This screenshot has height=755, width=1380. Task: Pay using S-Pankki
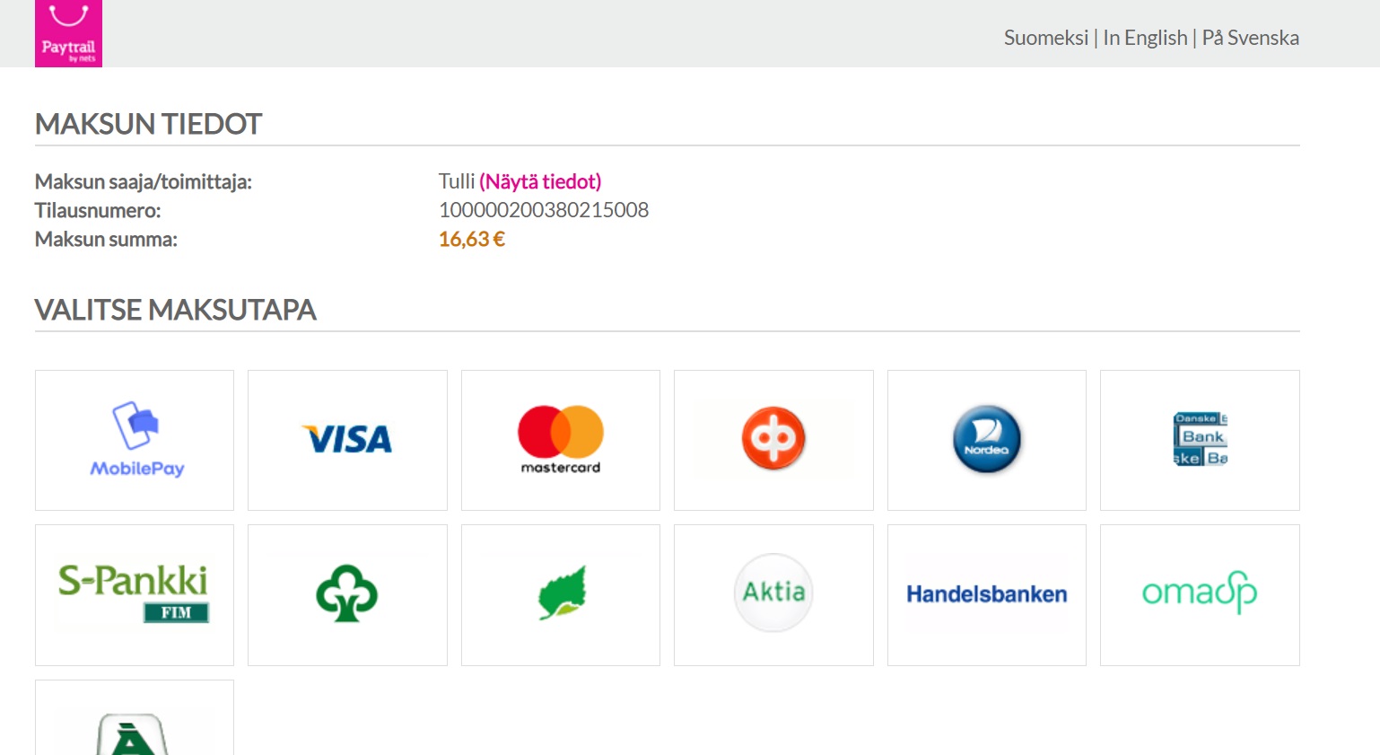(x=135, y=595)
